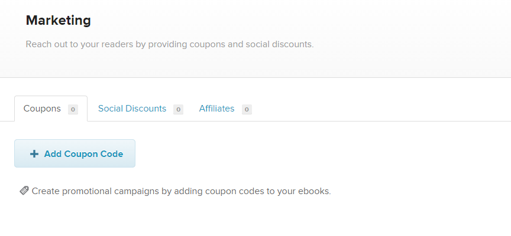
Task: Switch to the Social Discounts tab
Action: (140, 109)
